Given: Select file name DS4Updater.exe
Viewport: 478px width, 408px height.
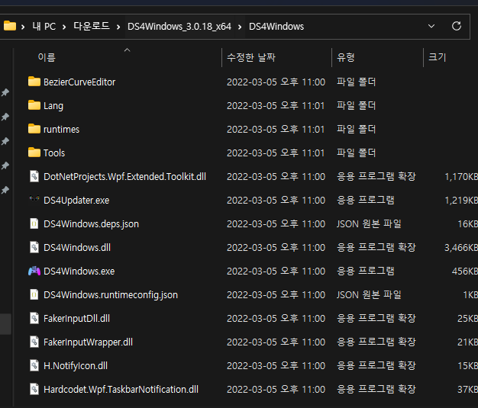Looking at the screenshot, I should click(x=76, y=201).
